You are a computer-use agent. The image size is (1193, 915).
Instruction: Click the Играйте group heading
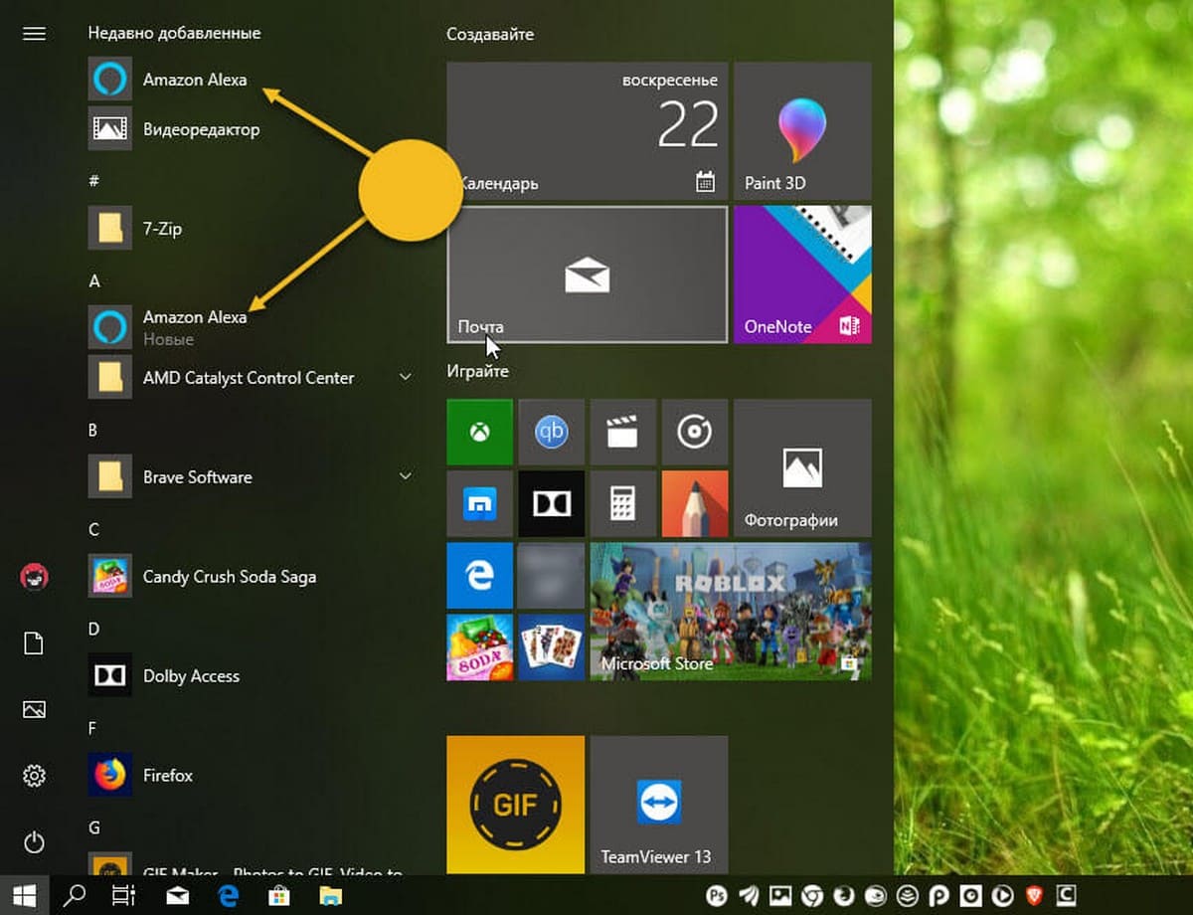tap(477, 371)
